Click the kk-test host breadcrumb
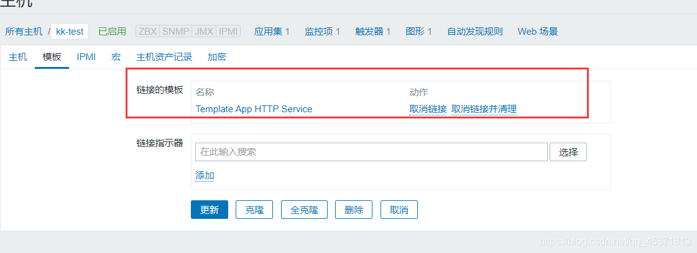Viewport: 697px width, 253px height. pyautogui.click(x=70, y=31)
